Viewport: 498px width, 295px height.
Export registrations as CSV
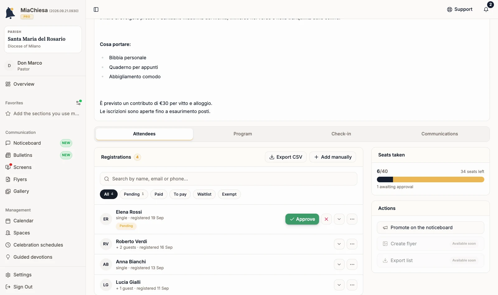tap(286, 157)
